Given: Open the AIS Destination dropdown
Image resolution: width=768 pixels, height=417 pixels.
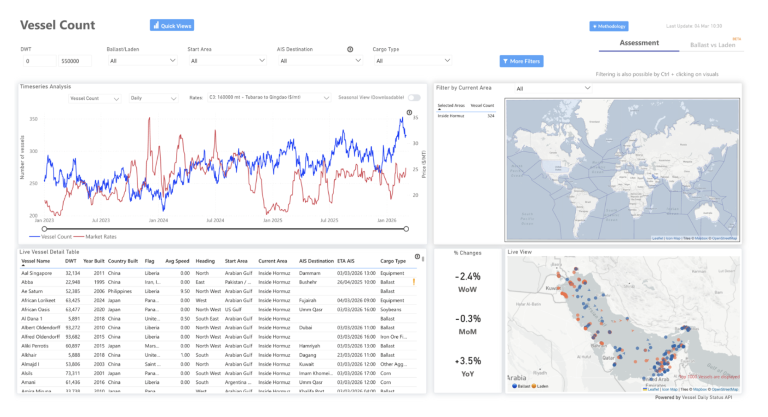Looking at the screenshot, I should point(320,61).
